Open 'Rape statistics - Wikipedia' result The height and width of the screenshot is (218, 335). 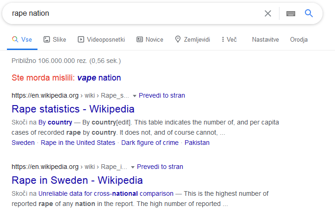[73, 109]
